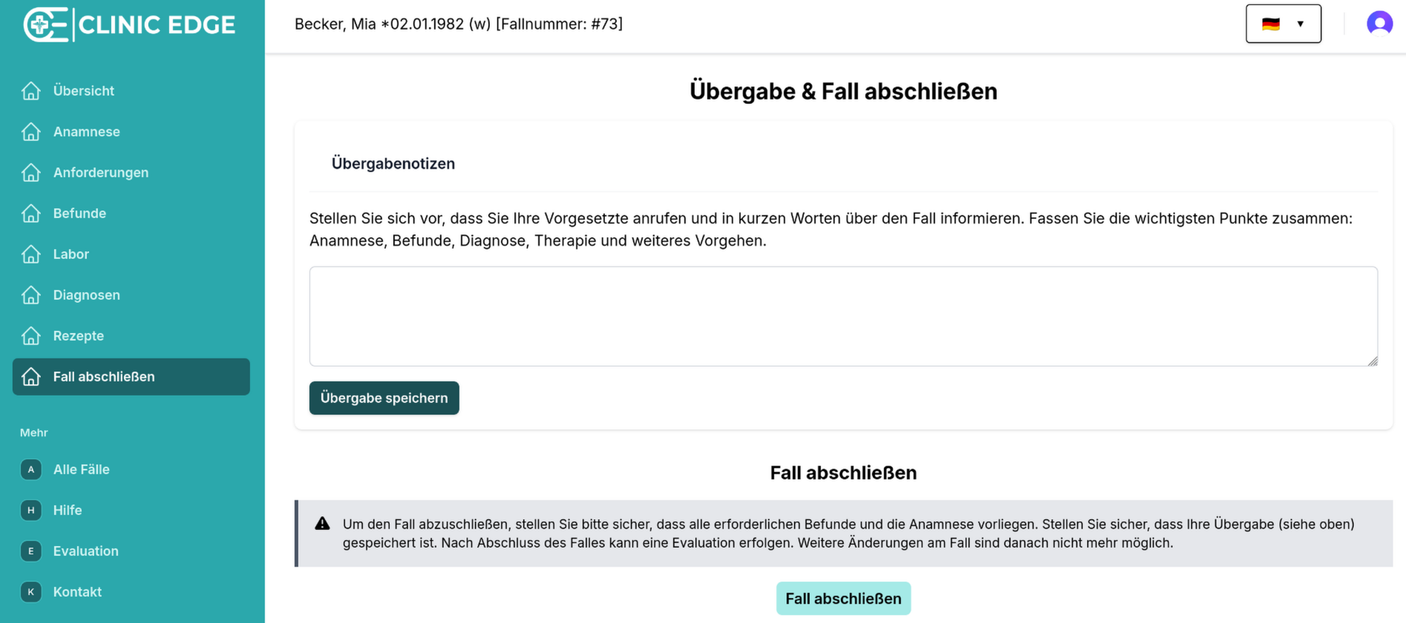The image size is (1406, 623).
Task: Focus the Übergabenotizen text area
Action: coord(843,316)
